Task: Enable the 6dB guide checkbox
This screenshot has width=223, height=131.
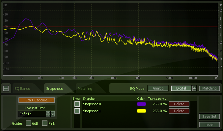Action: tap(28, 123)
